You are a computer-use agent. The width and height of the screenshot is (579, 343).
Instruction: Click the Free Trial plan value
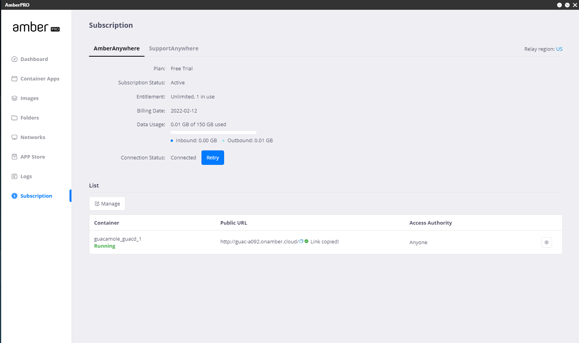coord(182,68)
